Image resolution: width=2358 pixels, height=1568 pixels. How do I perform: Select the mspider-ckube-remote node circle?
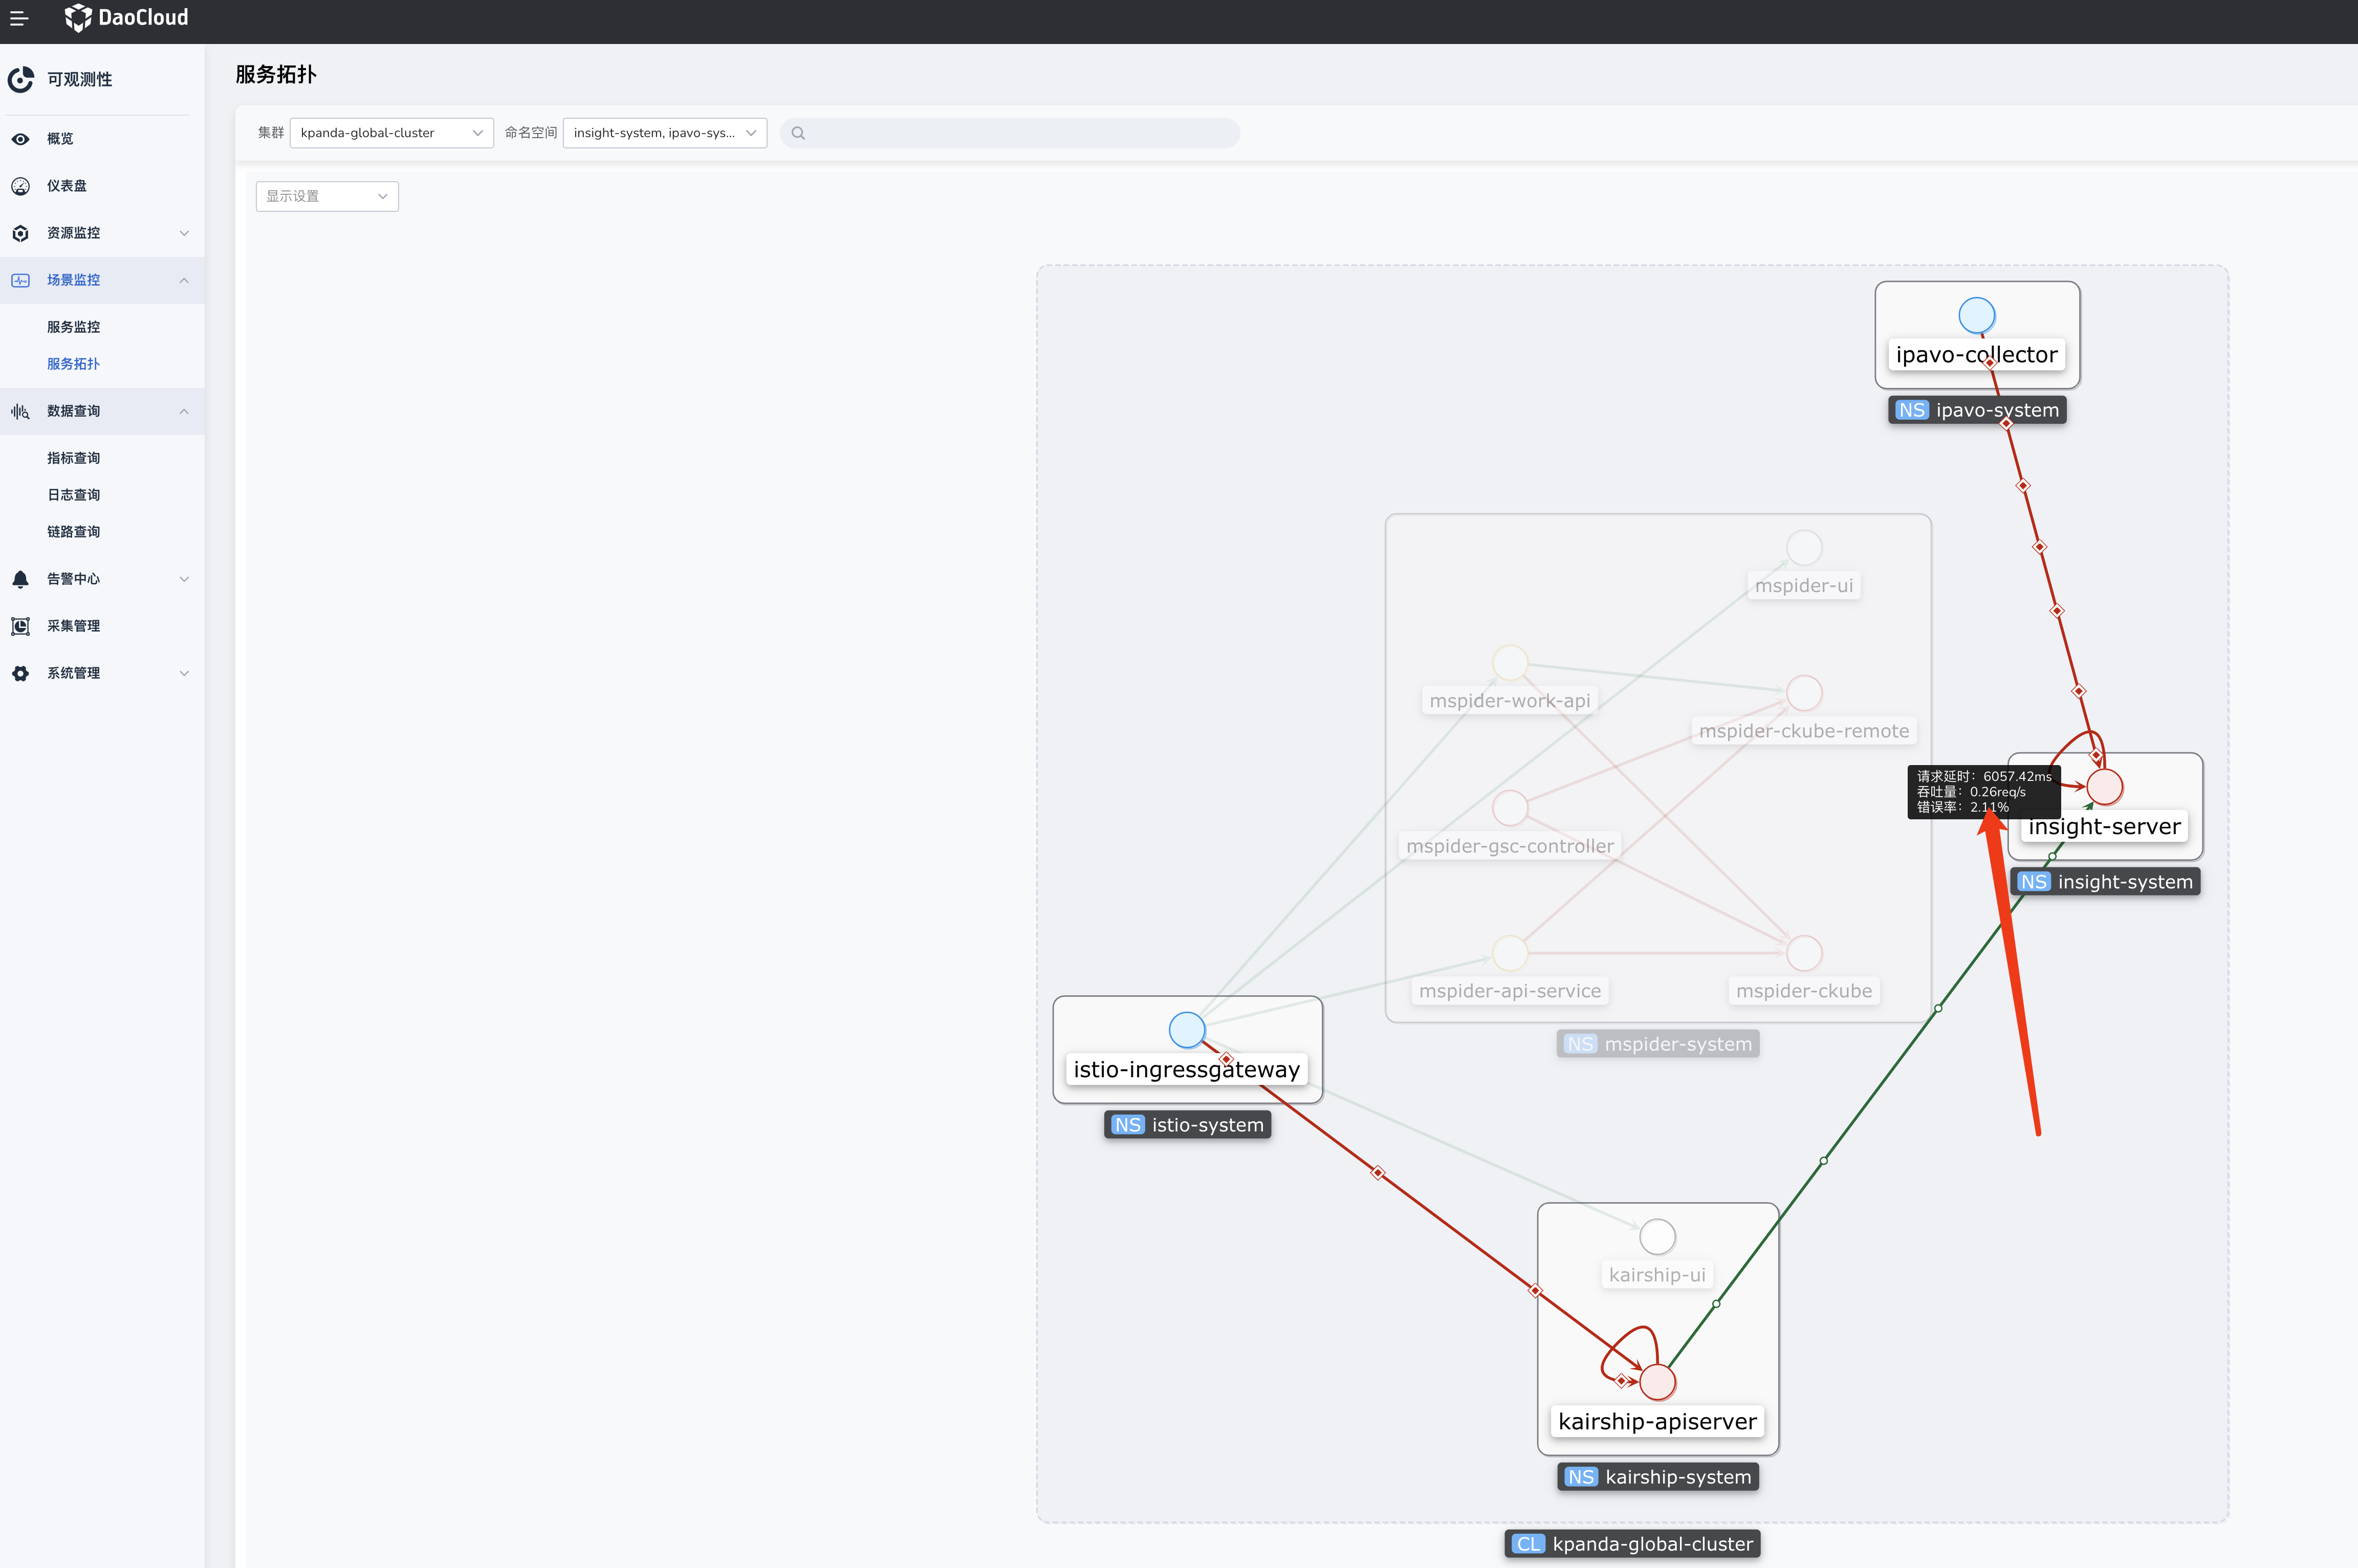click(1804, 693)
